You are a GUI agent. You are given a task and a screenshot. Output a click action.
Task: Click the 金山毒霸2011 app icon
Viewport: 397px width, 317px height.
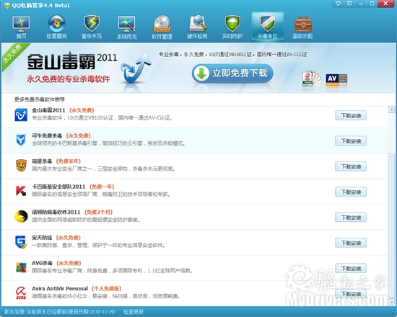click(21, 115)
